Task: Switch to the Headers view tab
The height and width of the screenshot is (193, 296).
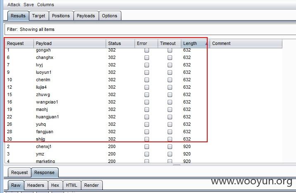Action: point(36,185)
